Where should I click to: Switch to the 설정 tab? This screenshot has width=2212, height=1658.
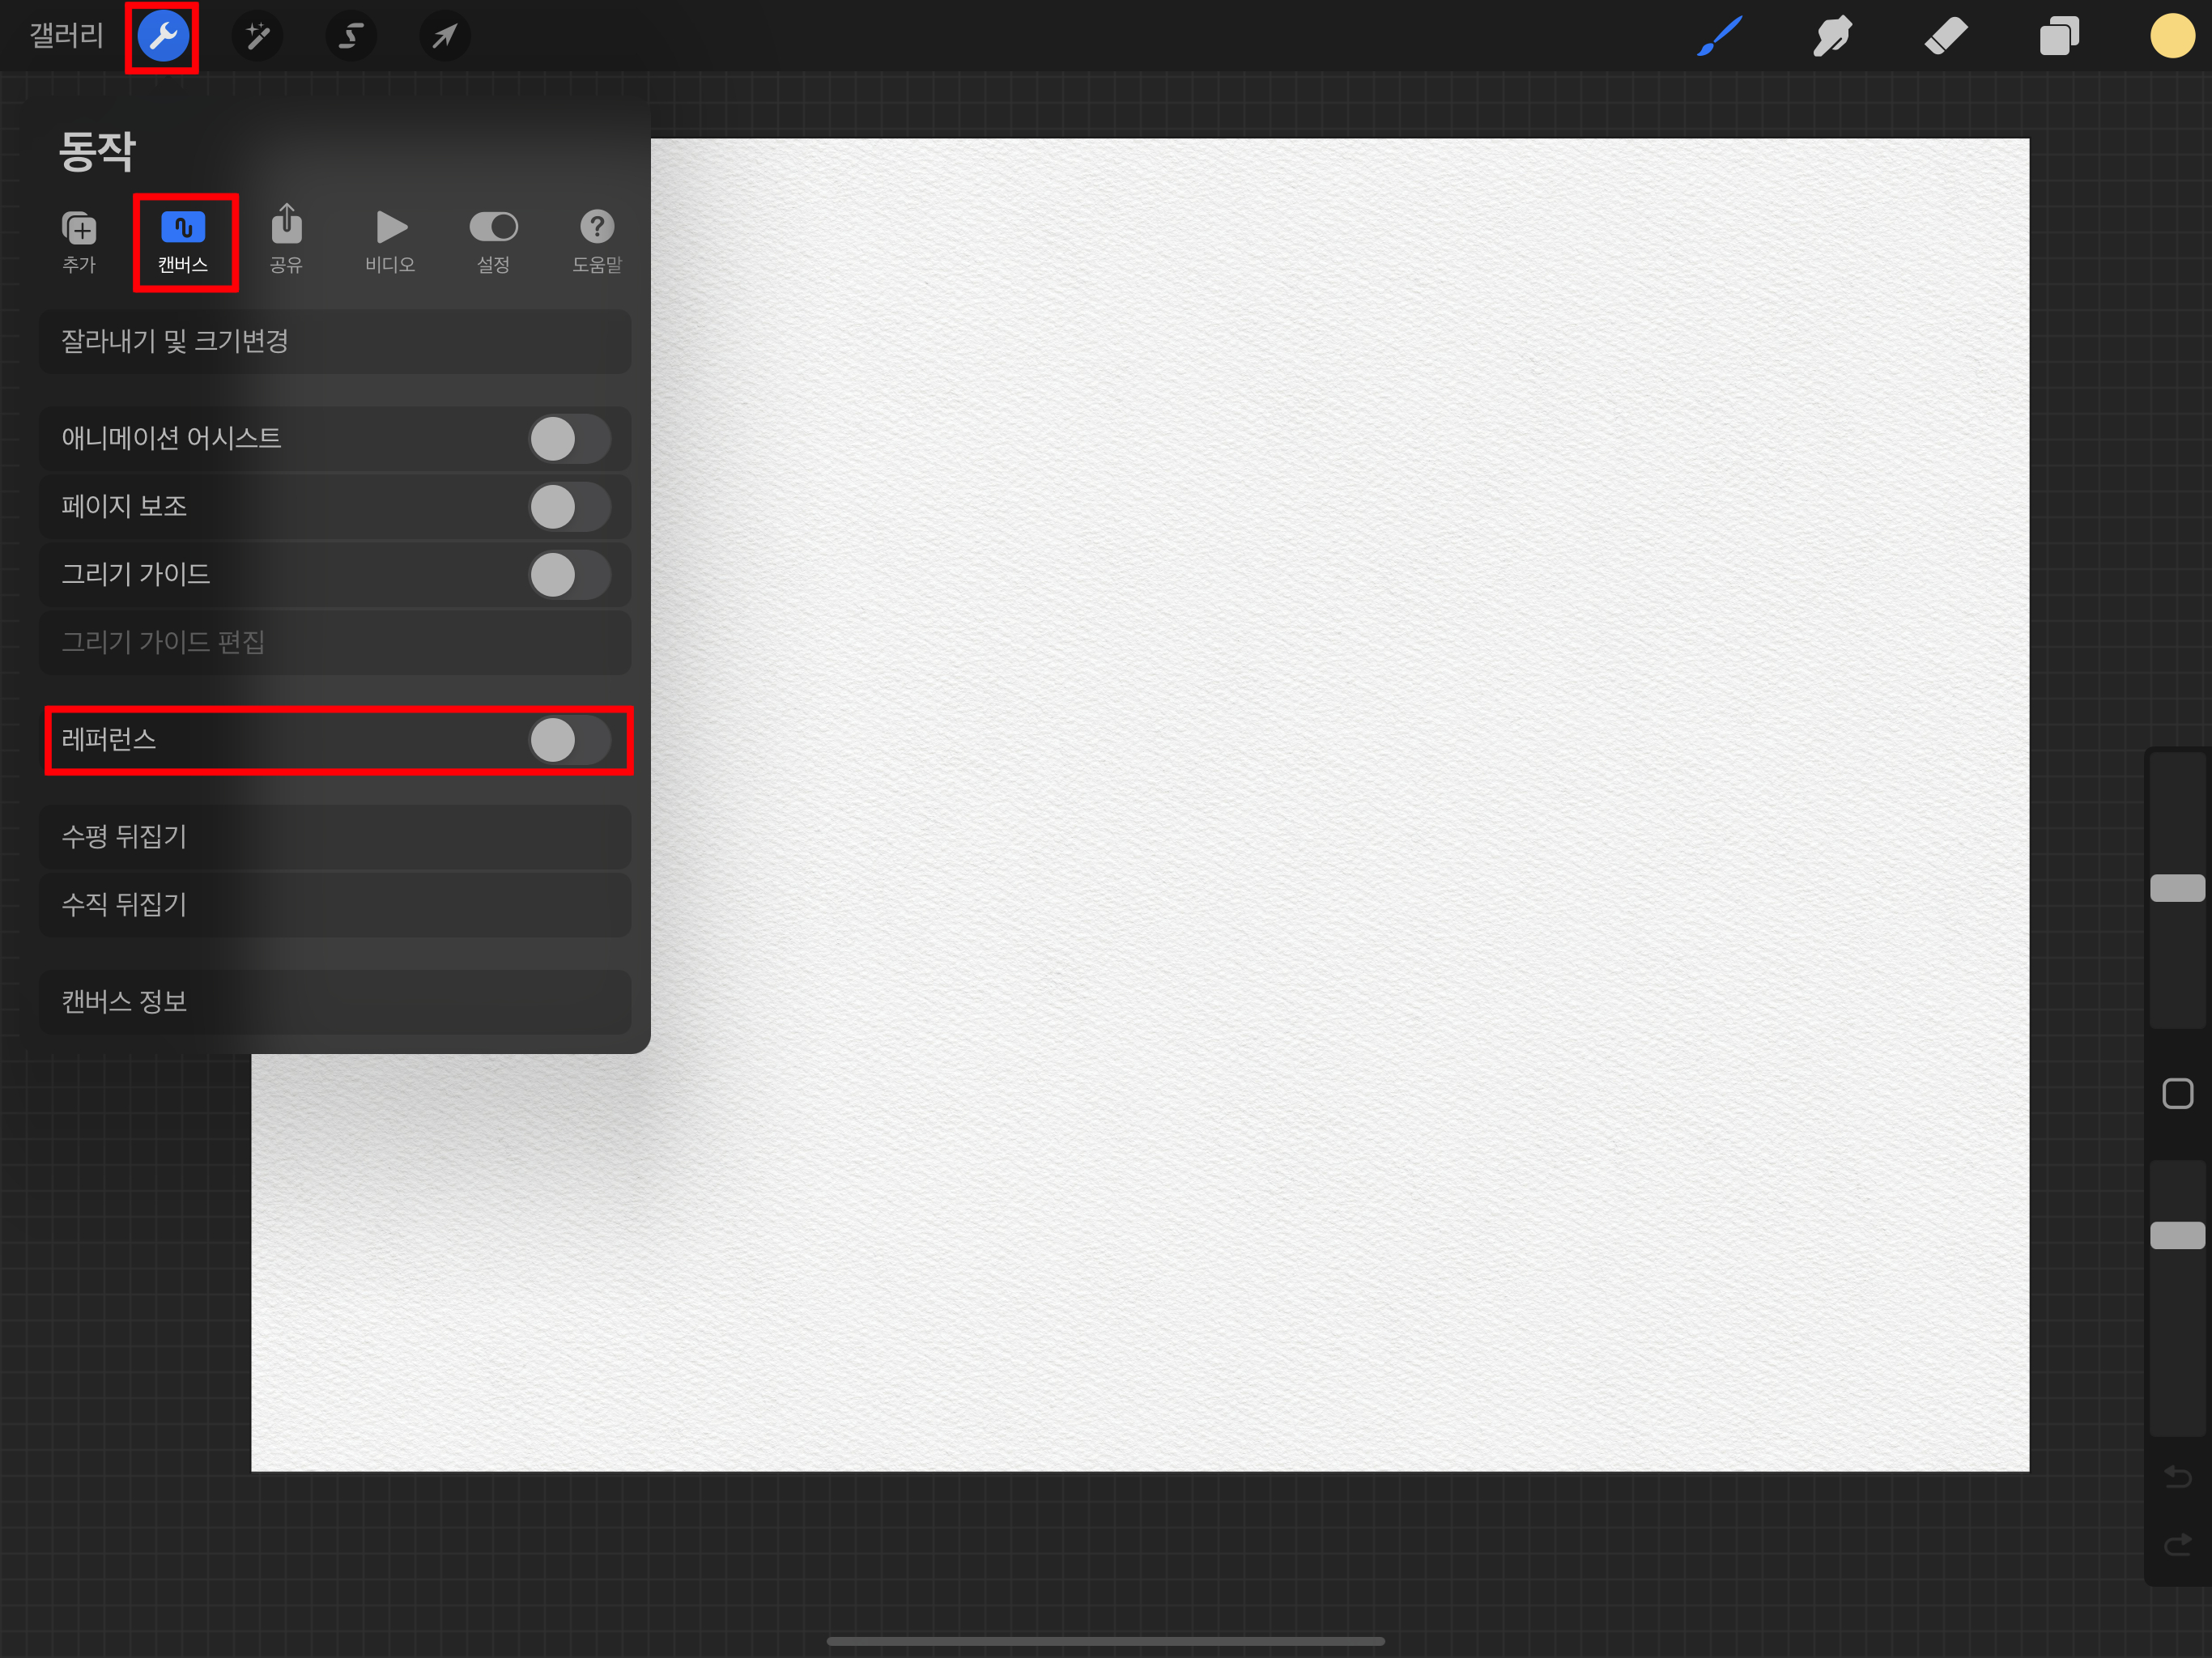pos(493,242)
